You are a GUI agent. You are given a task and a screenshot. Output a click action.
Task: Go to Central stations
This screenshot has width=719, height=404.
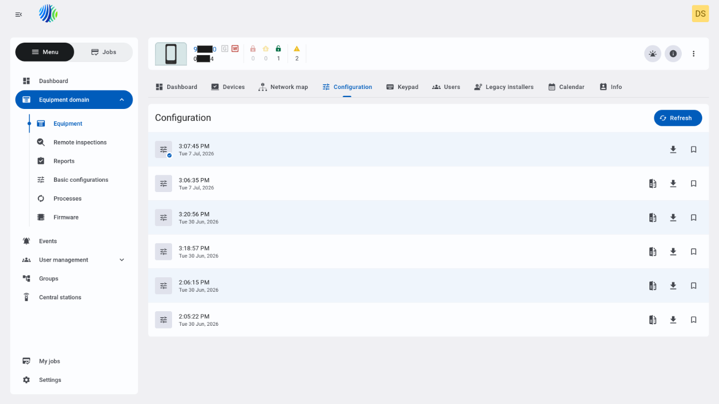(x=74, y=297)
